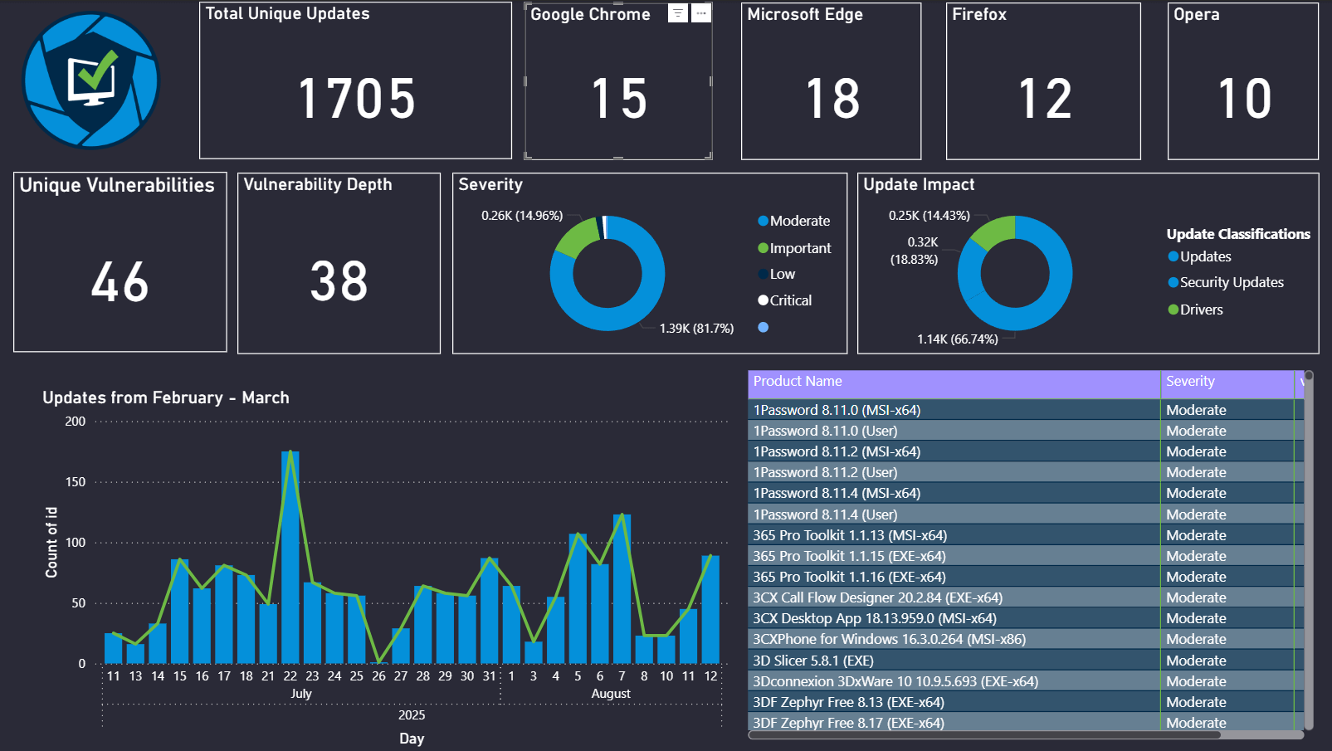Select row 1Password 8.11.4 (MSI-x64)

tap(1026, 493)
